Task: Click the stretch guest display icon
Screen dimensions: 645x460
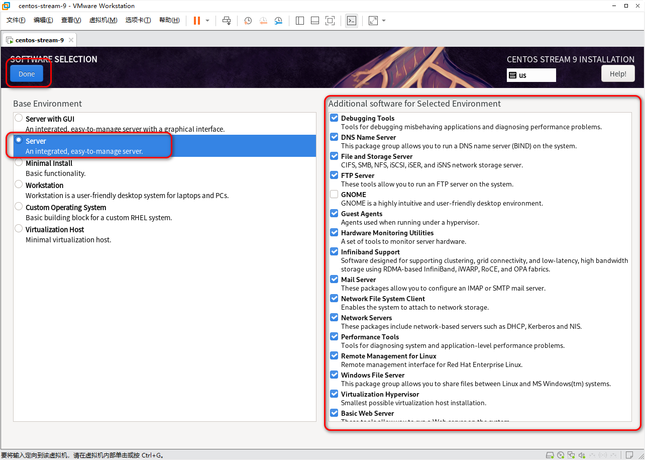Action: click(x=373, y=21)
